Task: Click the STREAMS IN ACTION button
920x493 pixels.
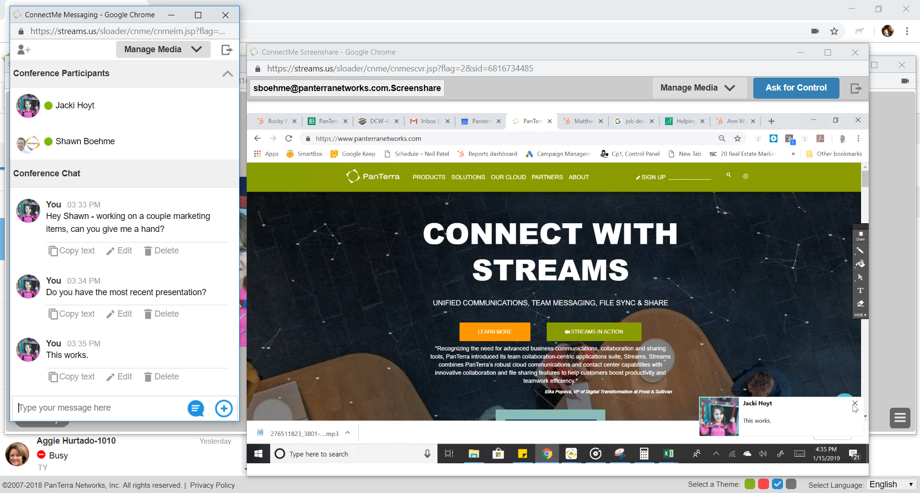Action: point(594,332)
